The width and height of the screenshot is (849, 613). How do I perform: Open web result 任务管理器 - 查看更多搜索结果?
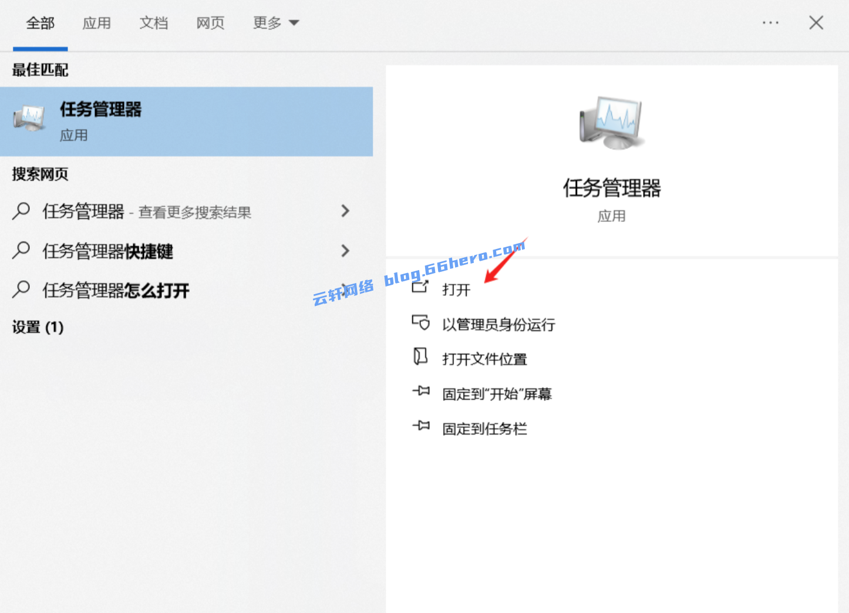click(147, 211)
